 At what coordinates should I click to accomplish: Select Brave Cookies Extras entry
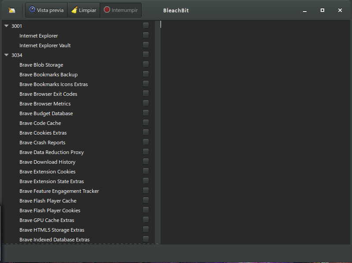pos(43,133)
